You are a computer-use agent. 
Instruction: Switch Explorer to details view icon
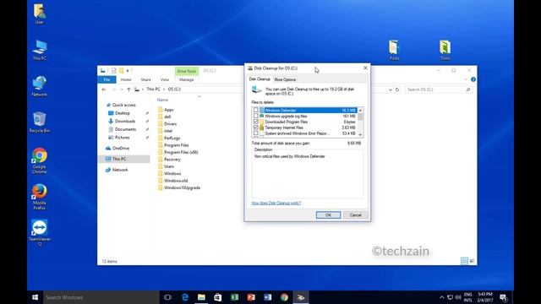click(464, 261)
